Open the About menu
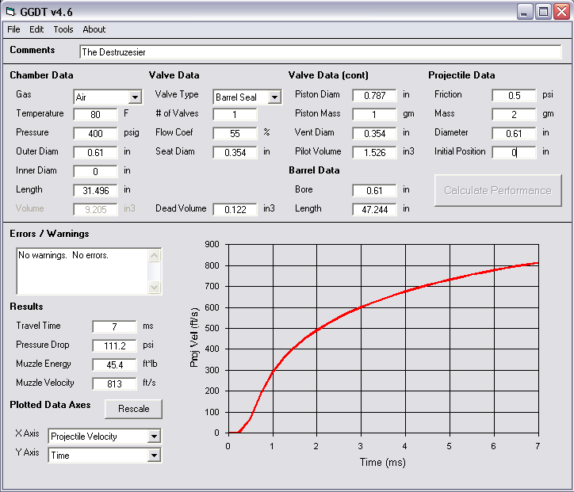This screenshot has height=492, width=574. click(x=94, y=29)
